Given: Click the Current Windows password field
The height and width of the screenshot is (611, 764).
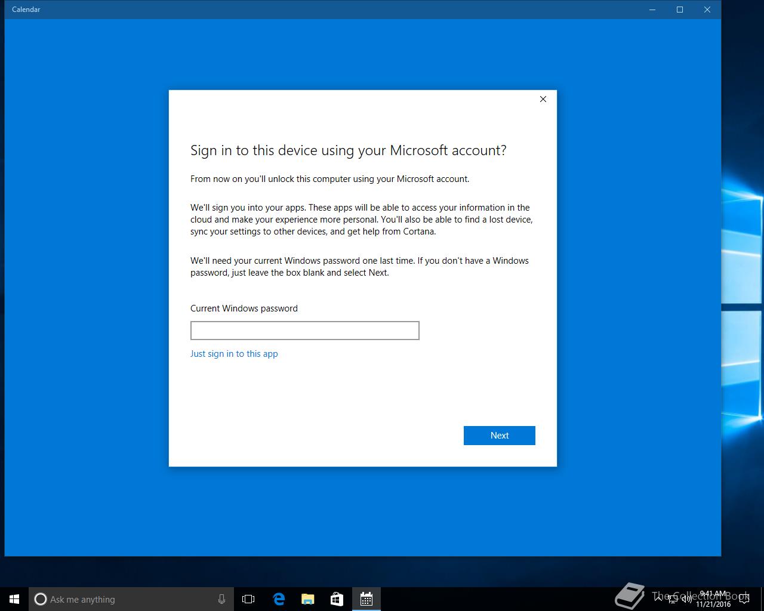Looking at the screenshot, I should point(304,331).
